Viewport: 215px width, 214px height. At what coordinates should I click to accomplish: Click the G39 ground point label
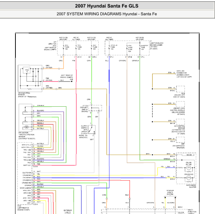tap(71, 79)
